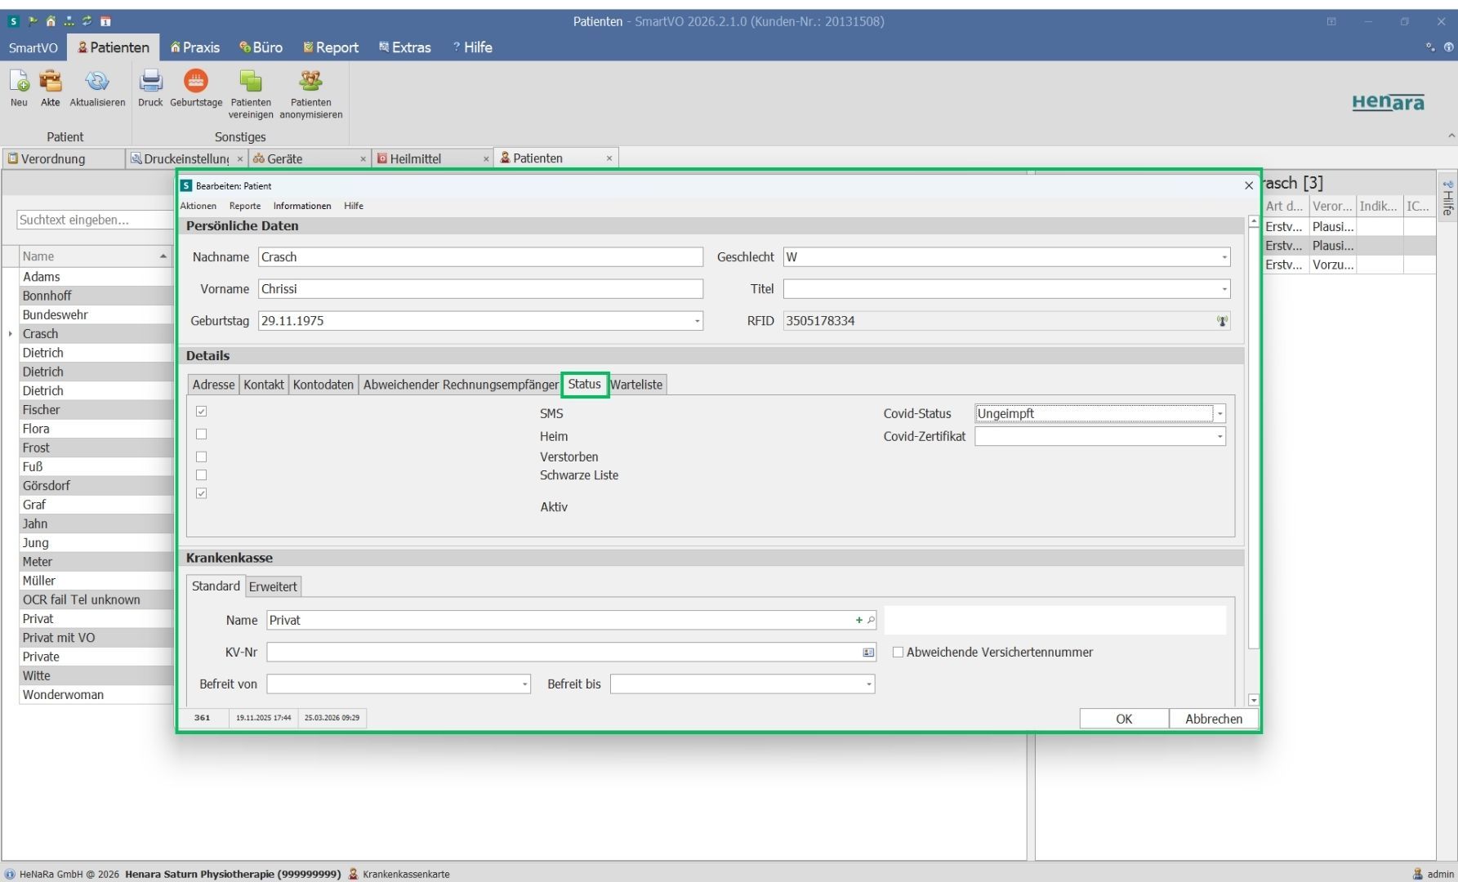Viewport: 1458px width, 882px height.
Task: Click the Abbrechen button
Action: click(x=1214, y=719)
